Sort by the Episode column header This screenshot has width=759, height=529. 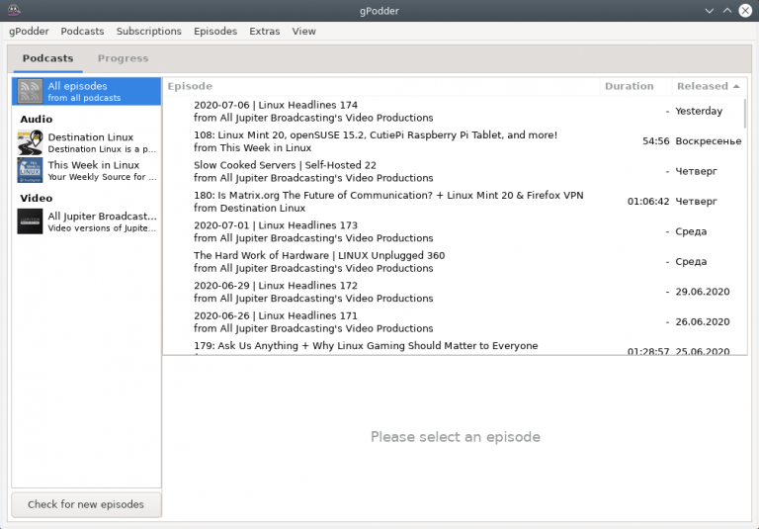coord(381,86)
